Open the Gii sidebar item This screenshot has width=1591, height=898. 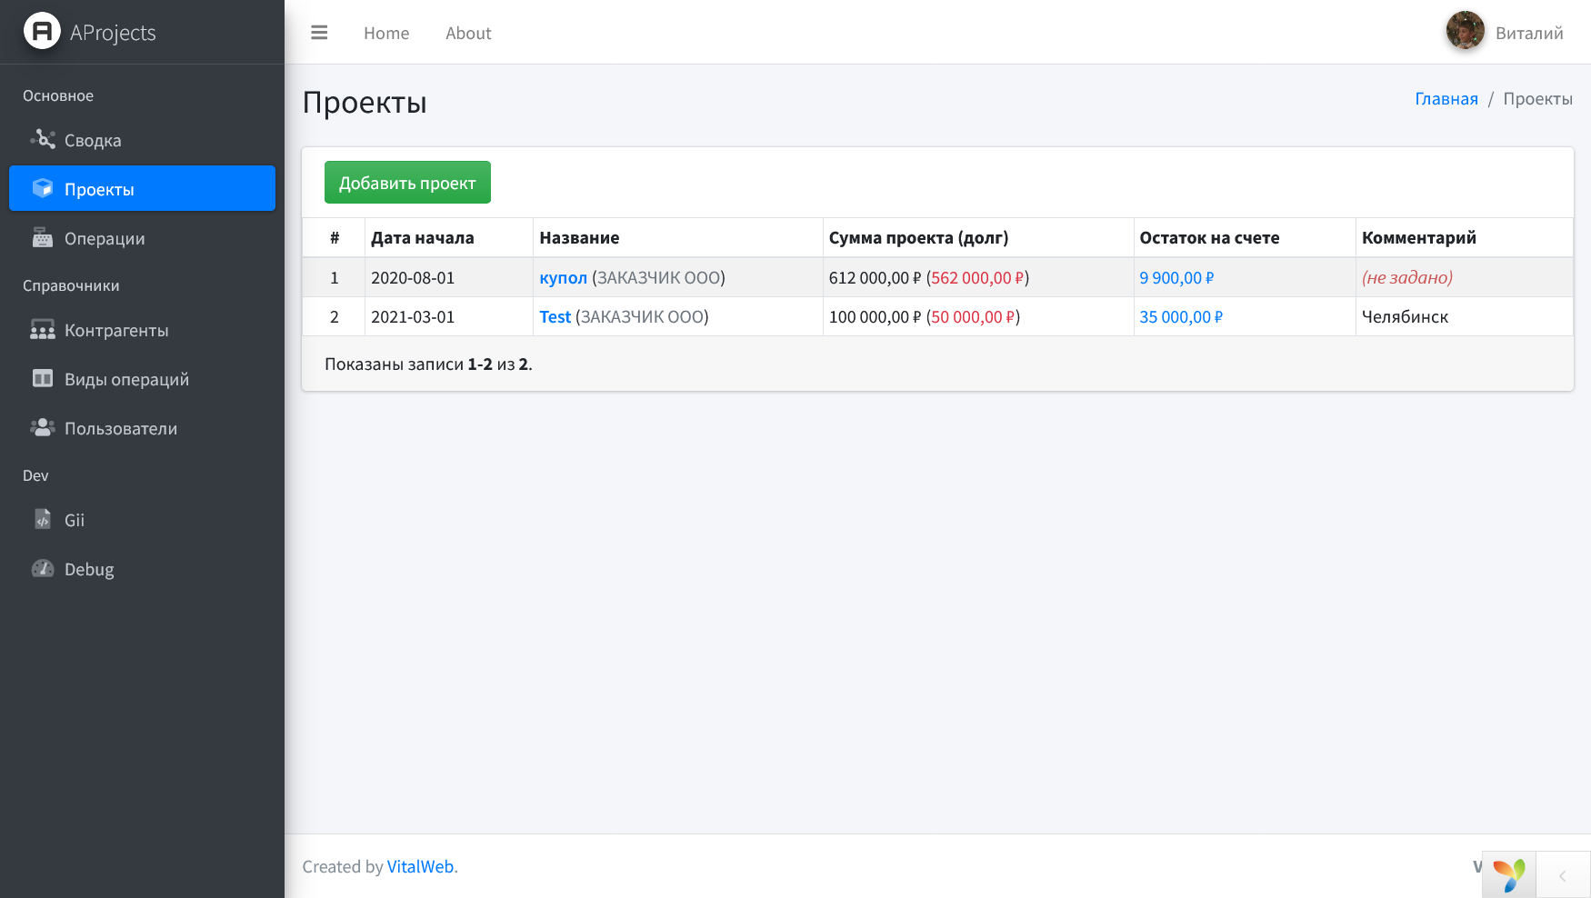[x=142, y=520]
